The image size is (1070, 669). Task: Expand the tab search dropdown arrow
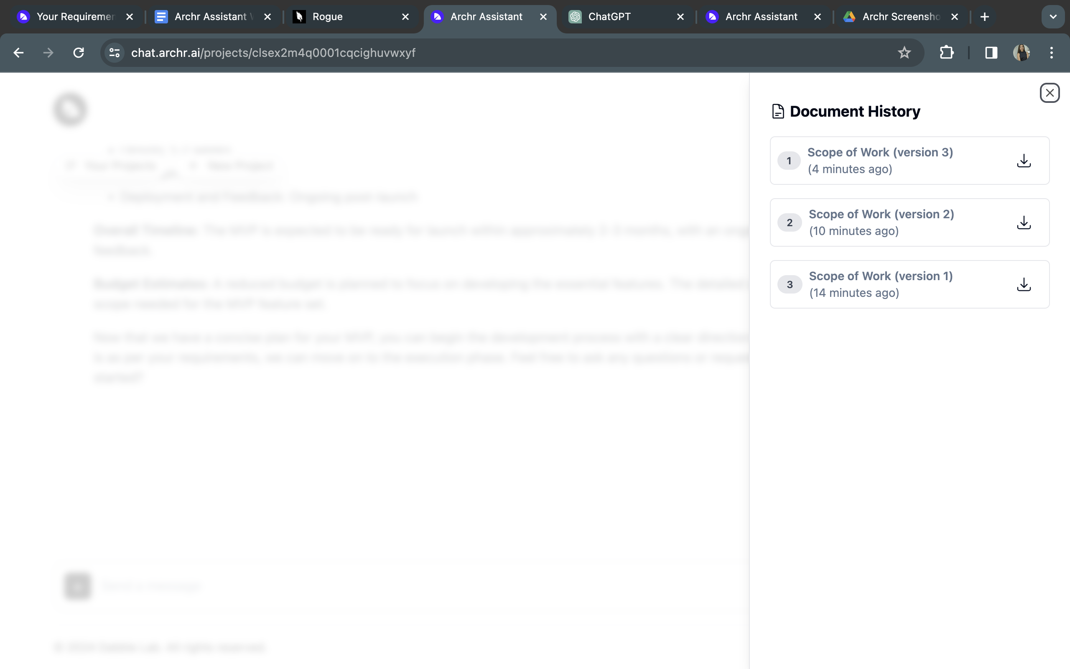(1053, 17)
